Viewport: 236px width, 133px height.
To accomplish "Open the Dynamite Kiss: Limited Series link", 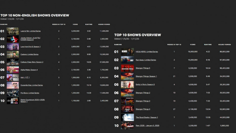I will [x=31, y=85].
